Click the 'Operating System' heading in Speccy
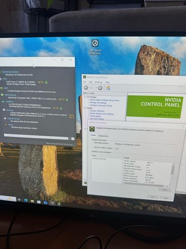The width and height of the screenshot is (186, 249). click(10, 72)
